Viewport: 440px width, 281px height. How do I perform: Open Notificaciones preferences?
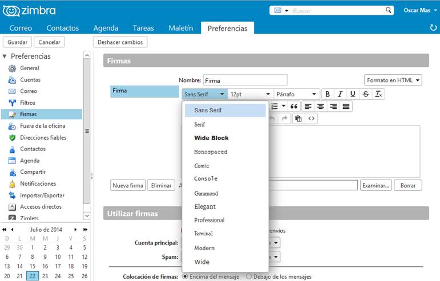pyautogui.click(x=38, y=184)
